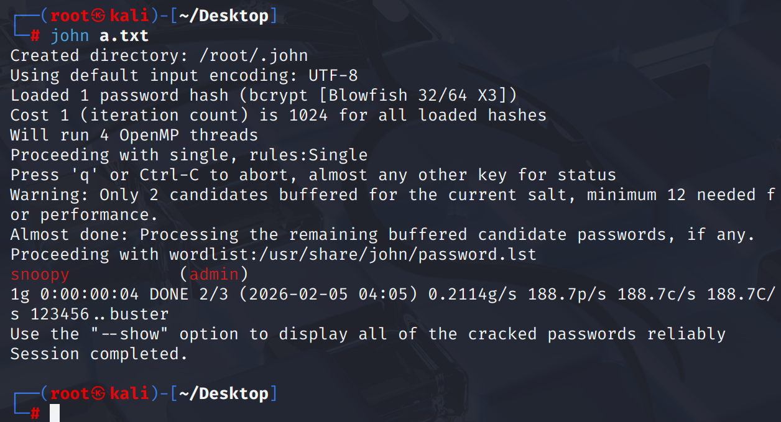This screenshot has width=781, height=422.
Task: Click the Kali symbol in the top prompt
Action: pyautogui.click(x=99, y=16)
